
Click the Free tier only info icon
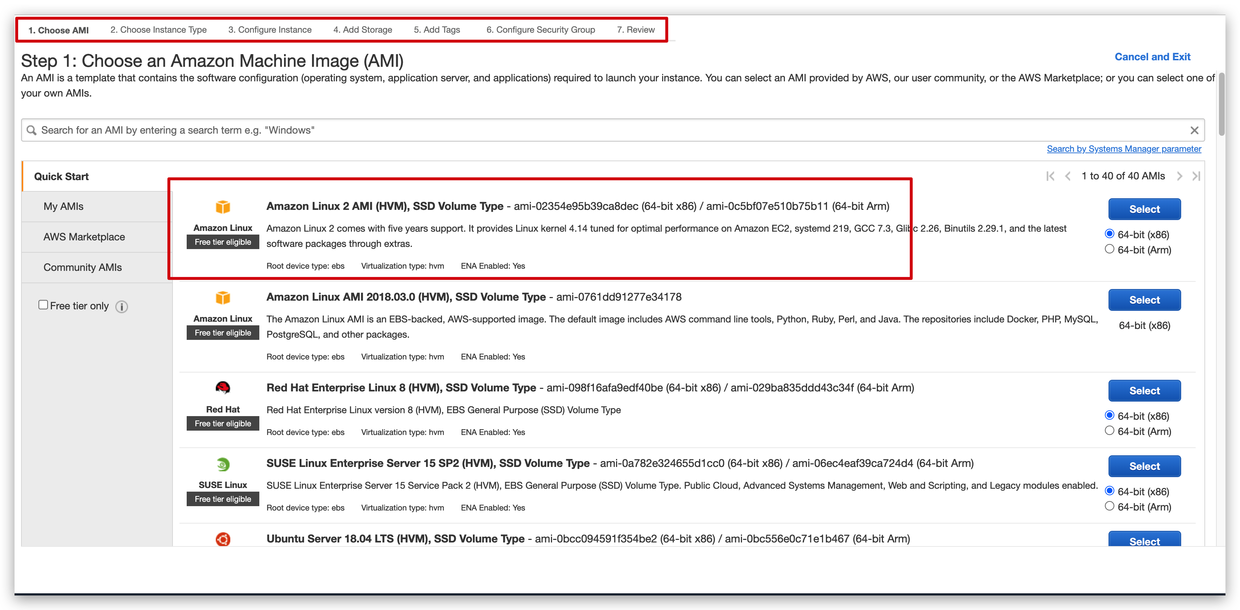pyautogui.click(x=122, y=306)
